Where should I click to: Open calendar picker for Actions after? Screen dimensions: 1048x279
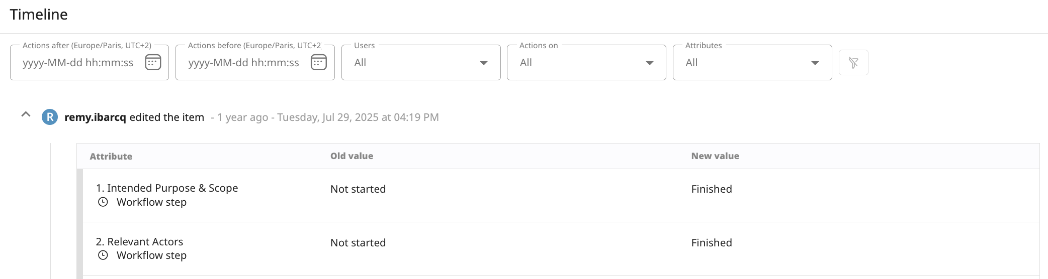(x=153, y=62)
